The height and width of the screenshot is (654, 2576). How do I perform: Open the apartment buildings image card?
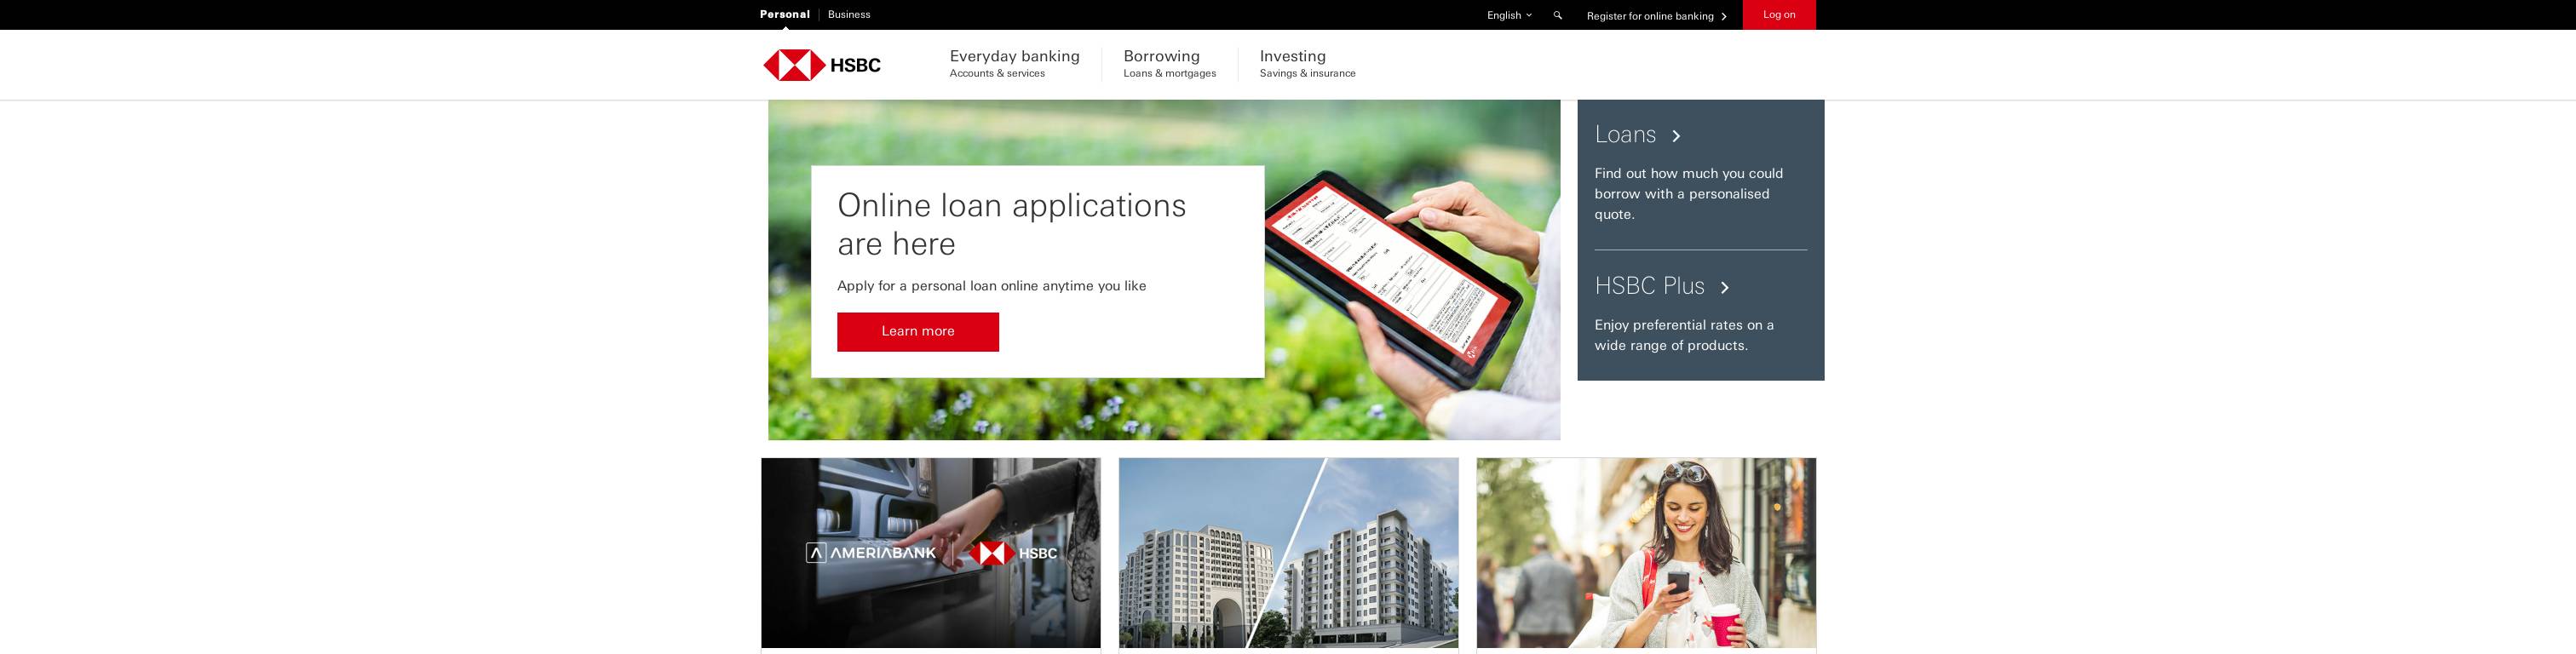click(x=1288, y=553)
